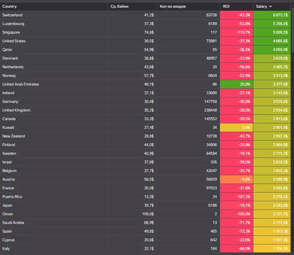
Task: Select the Switzerland row
Action: pyautogui.click(x=145, y=15)
